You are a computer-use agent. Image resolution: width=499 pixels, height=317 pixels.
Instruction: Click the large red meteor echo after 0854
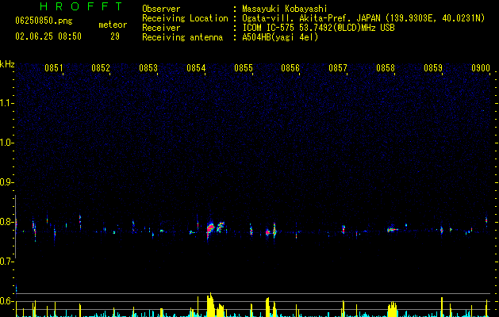210,228
